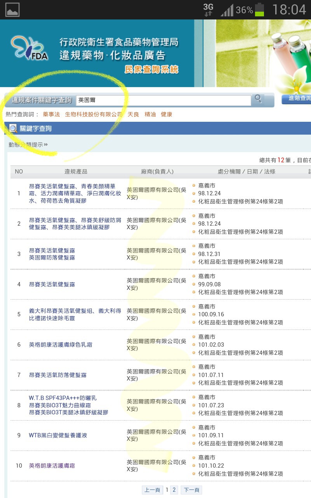311x498 pixels.
Task: Click the 關鍵字查詢 section magnifier icon
Action: [13, 128]
